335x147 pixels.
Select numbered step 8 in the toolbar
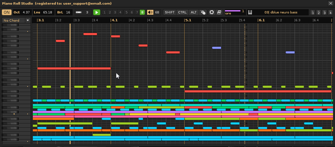(142, 12)
